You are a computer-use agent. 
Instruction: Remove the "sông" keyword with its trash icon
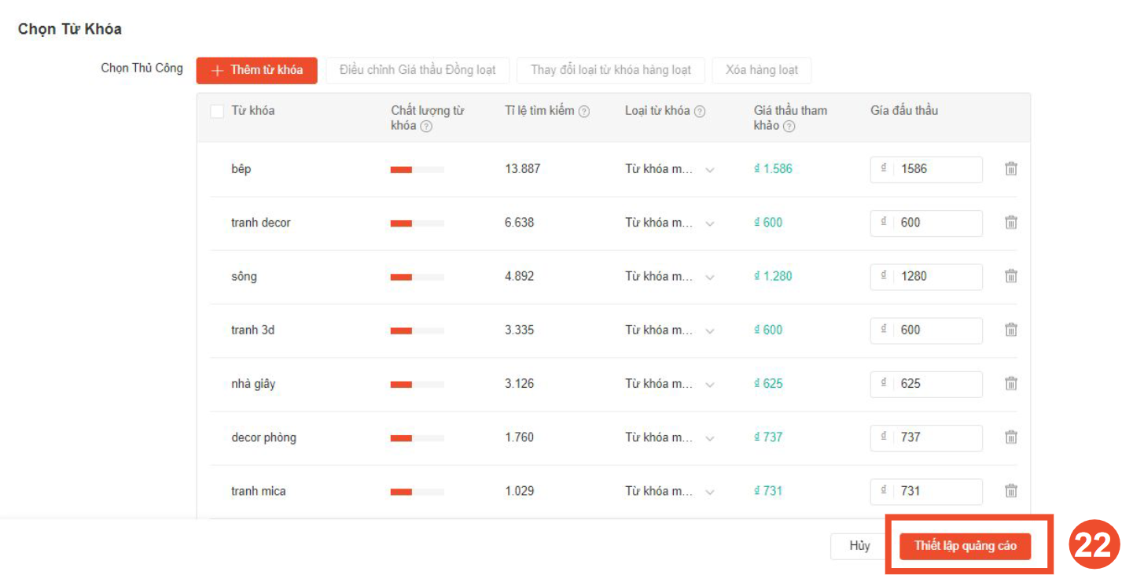(x=1011, y=276)
